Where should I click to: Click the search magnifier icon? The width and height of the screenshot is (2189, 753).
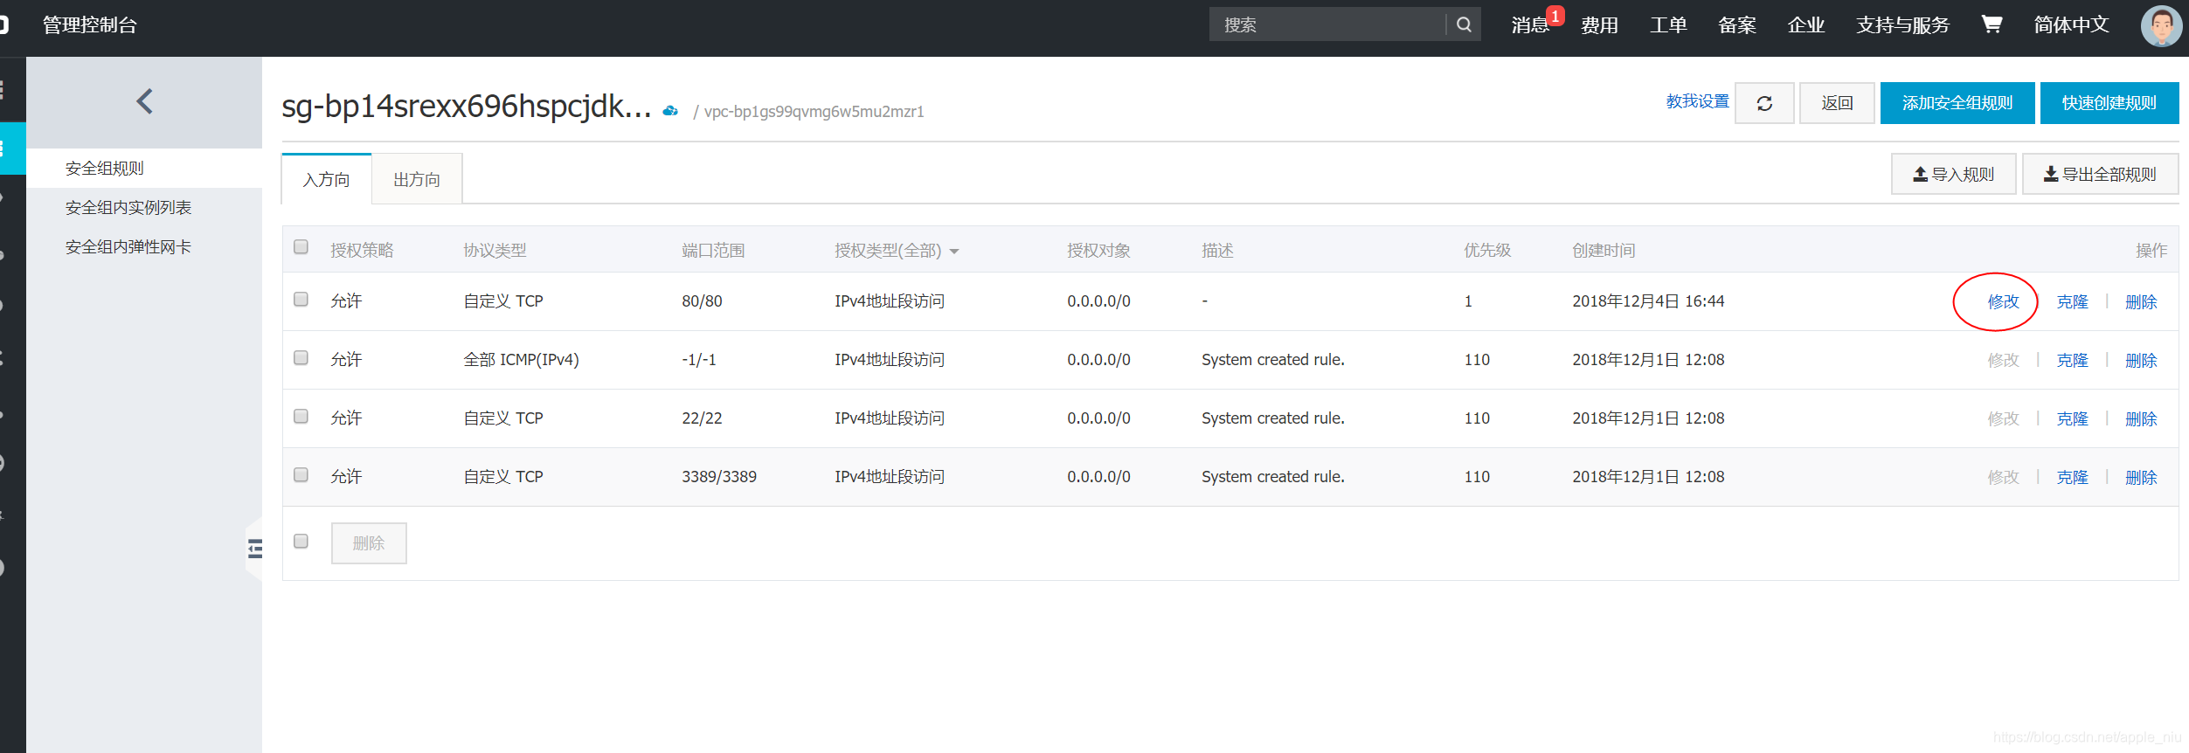[x=1464, y=24]
